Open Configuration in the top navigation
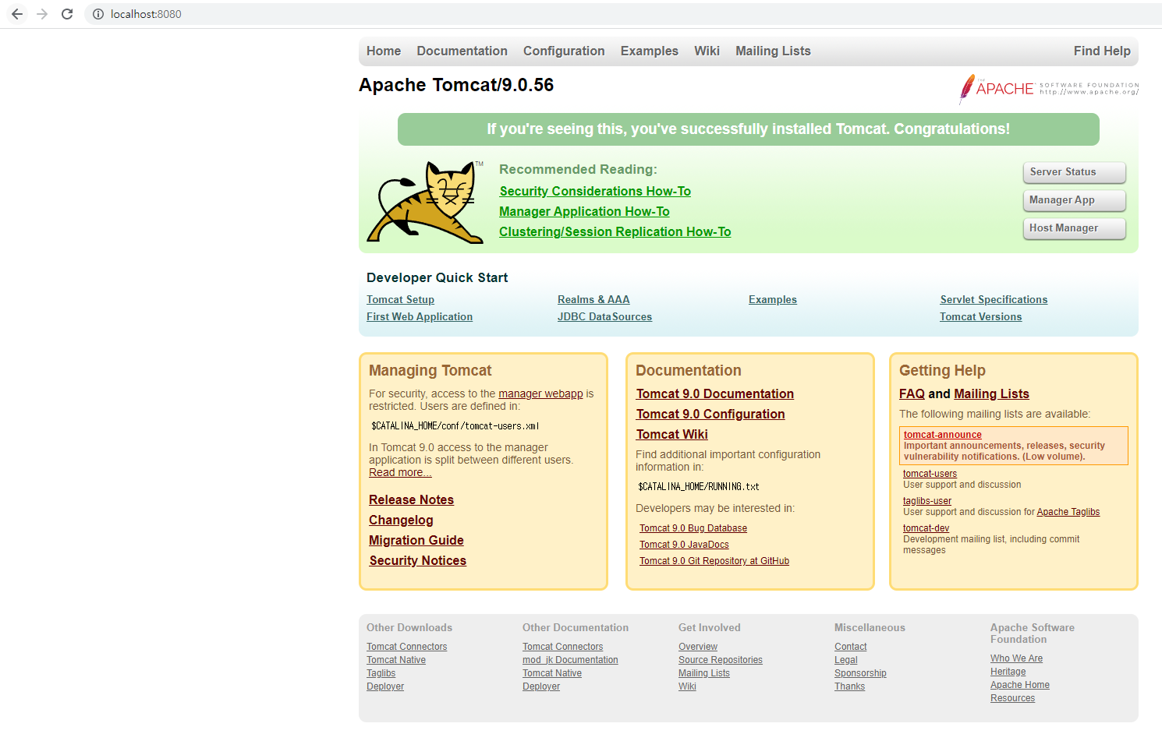 pos(564,51)
